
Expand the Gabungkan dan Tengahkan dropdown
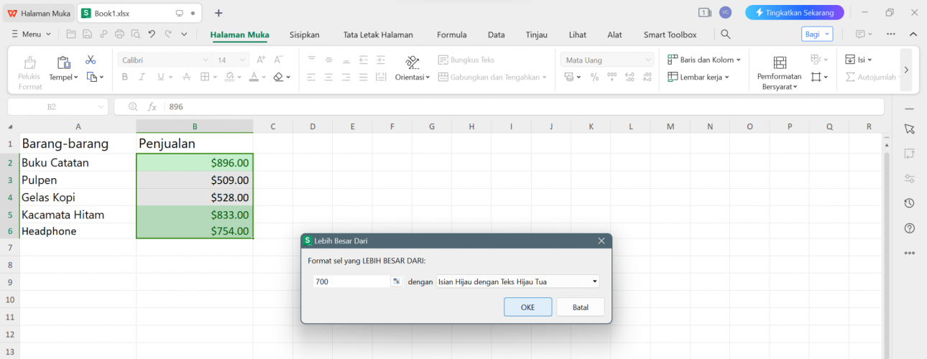pyautogui.click(x=492, y=77)
